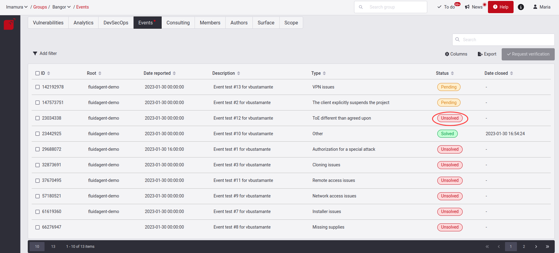Sort by Description column arrows
This screenshot has width=559, height=253.
coord(238,73)
